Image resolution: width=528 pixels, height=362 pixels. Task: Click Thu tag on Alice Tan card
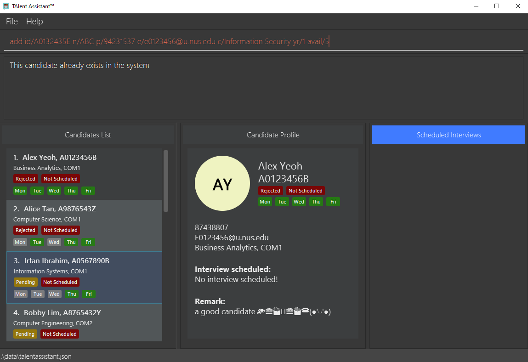pos(71,242)
